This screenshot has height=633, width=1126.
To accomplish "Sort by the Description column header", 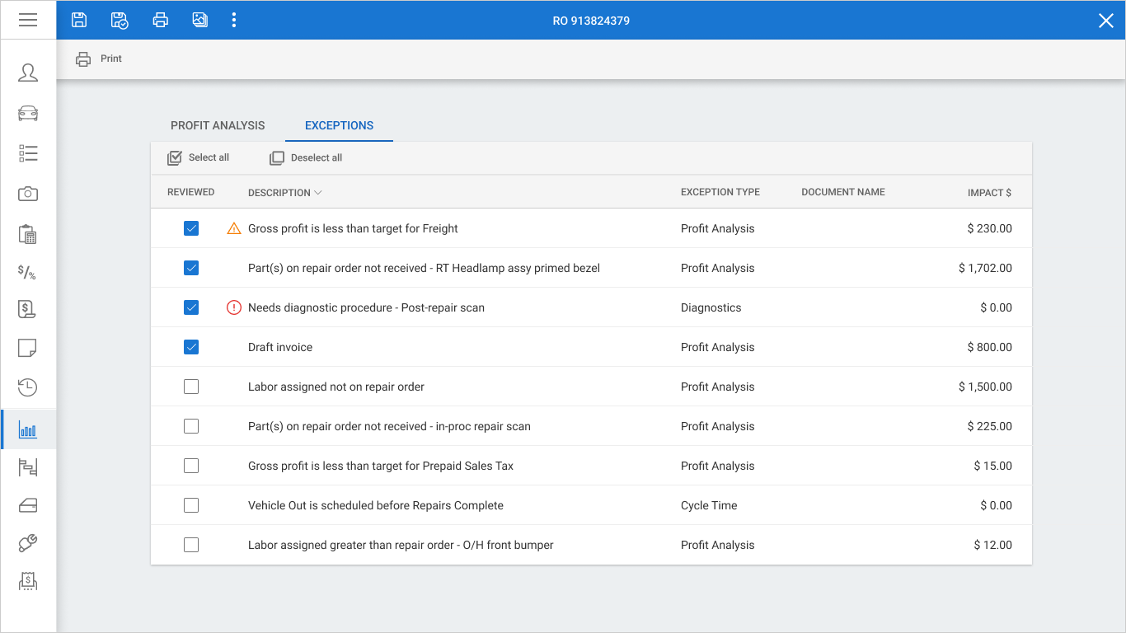I will tap(284, 192).
